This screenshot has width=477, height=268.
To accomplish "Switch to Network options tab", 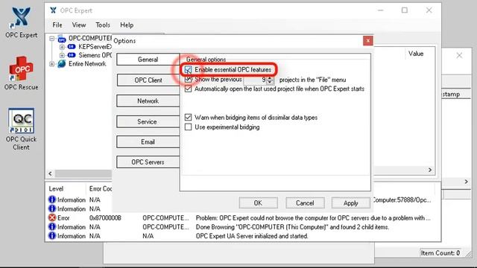I will [x=148, y=101].
